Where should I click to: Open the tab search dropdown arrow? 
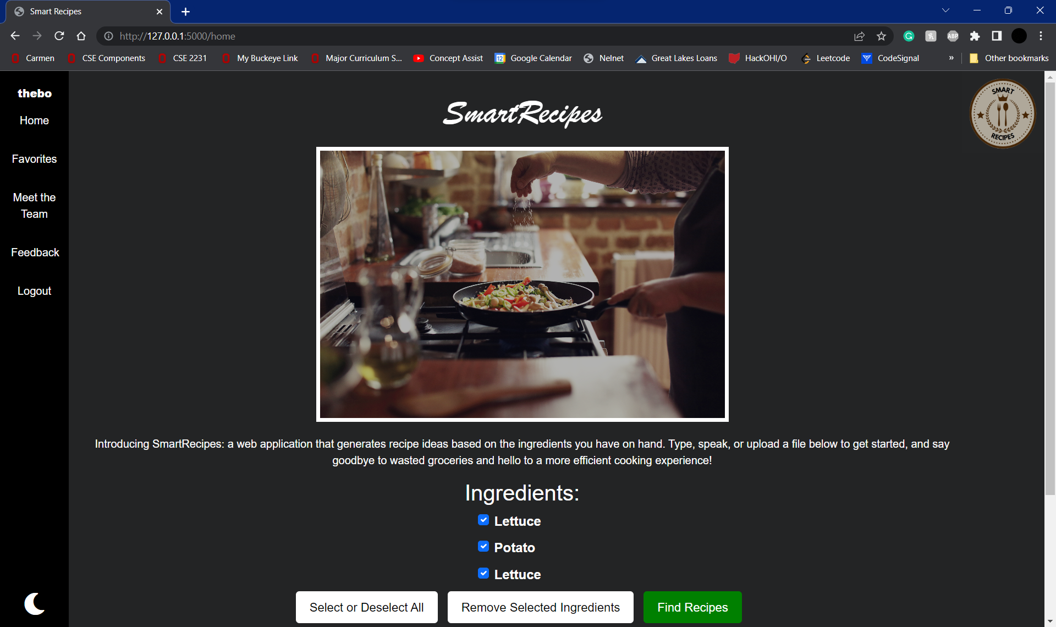point(945,10)
